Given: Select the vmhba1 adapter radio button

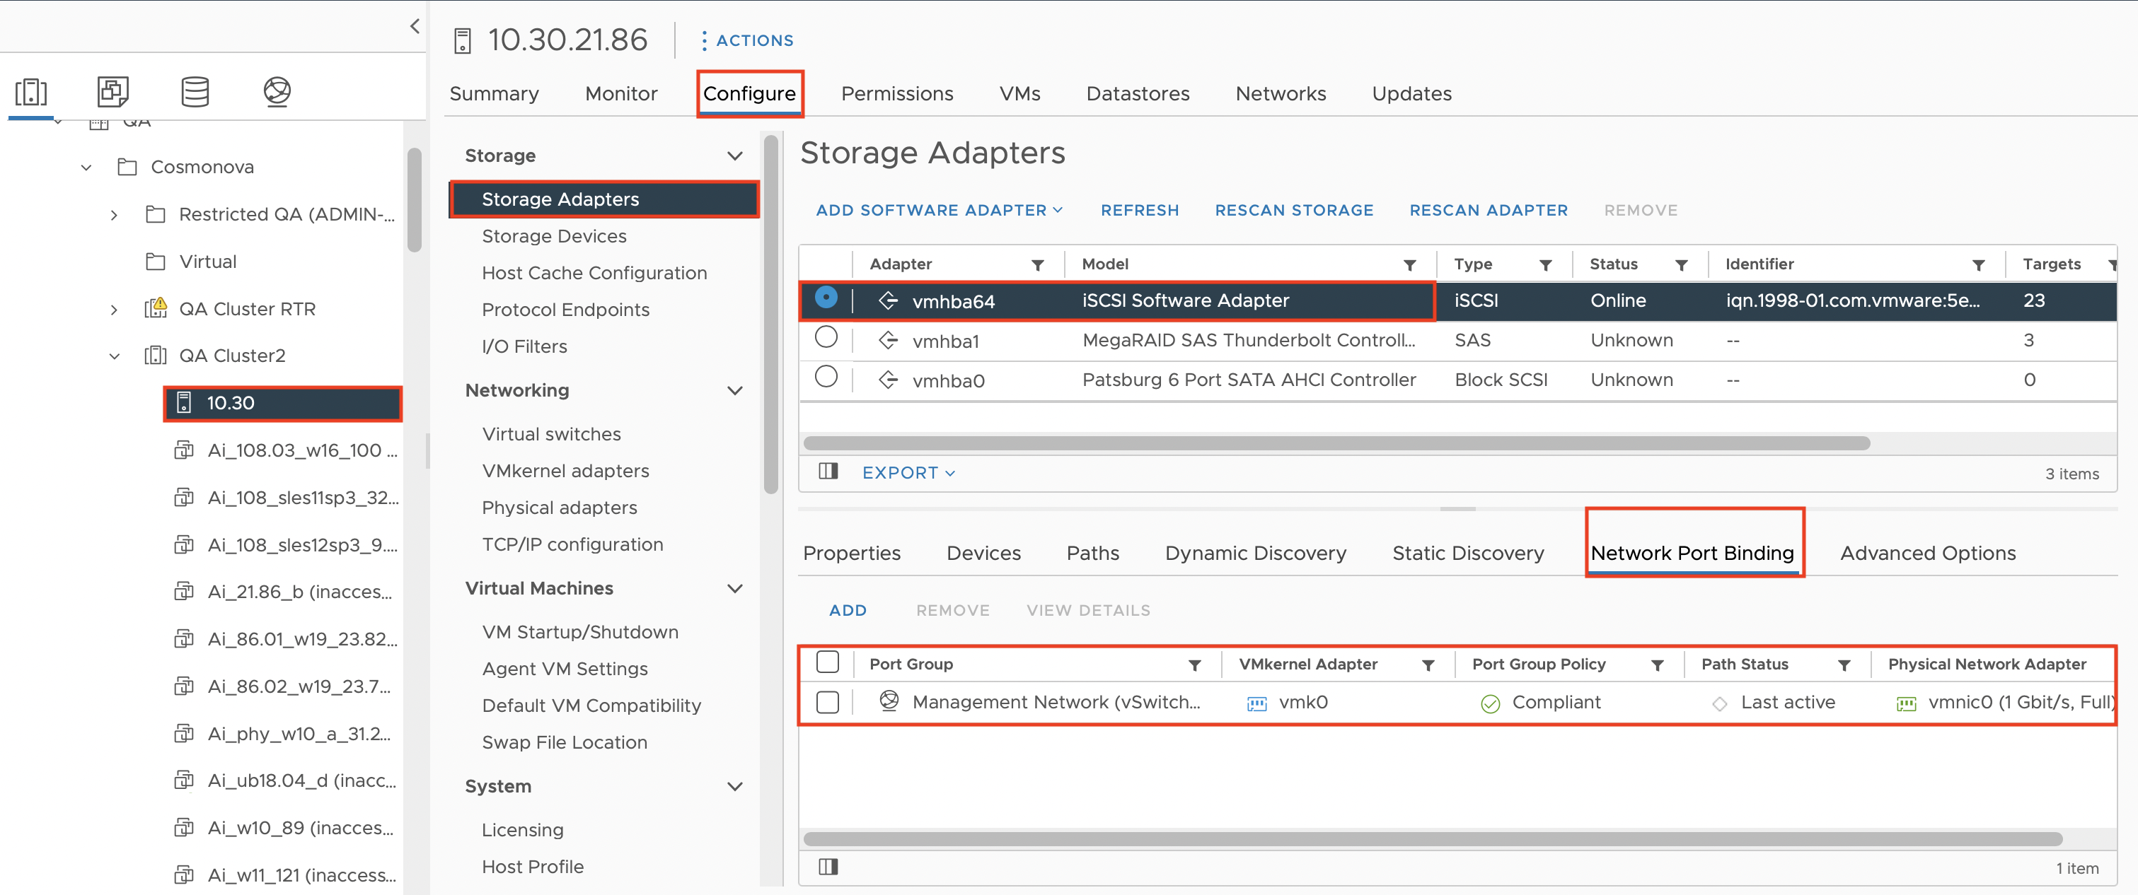Looking at the screenshot, I should pyautogui.click(x=826, y=338).
